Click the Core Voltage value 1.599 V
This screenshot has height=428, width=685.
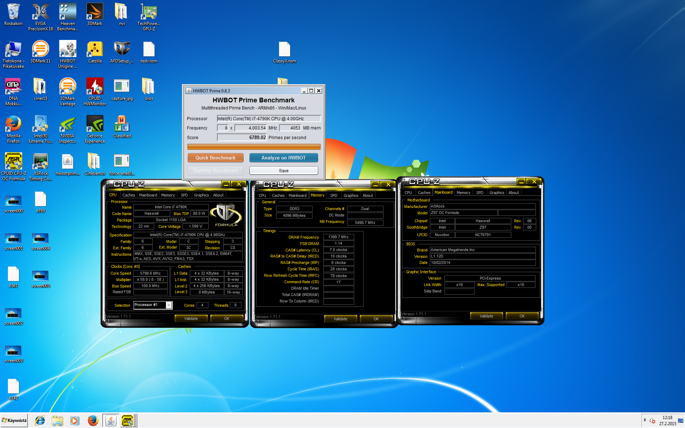pyautogui.click(x=195, y=226)
